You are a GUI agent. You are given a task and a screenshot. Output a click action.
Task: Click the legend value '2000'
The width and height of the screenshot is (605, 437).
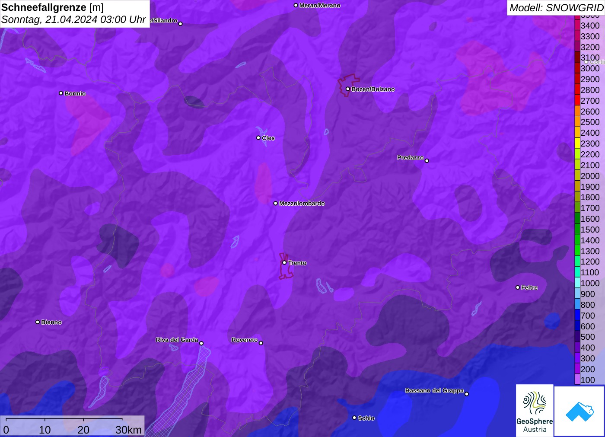[x=590, y=176]
